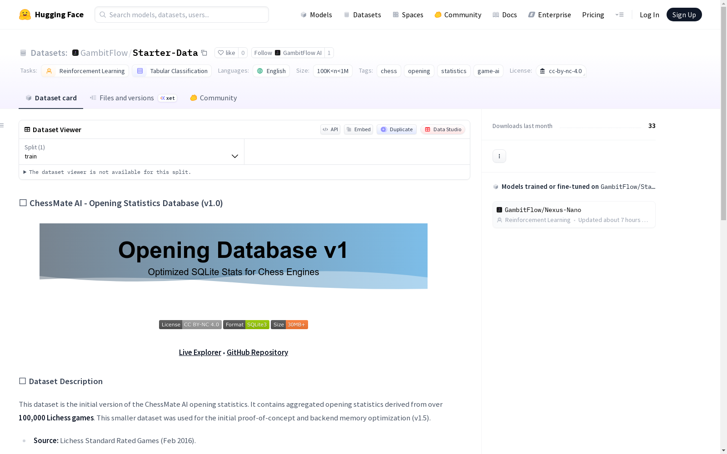Open the Split train dropdown
The width and height of the screenshot is (727, 454).
[x=132, y=152]
